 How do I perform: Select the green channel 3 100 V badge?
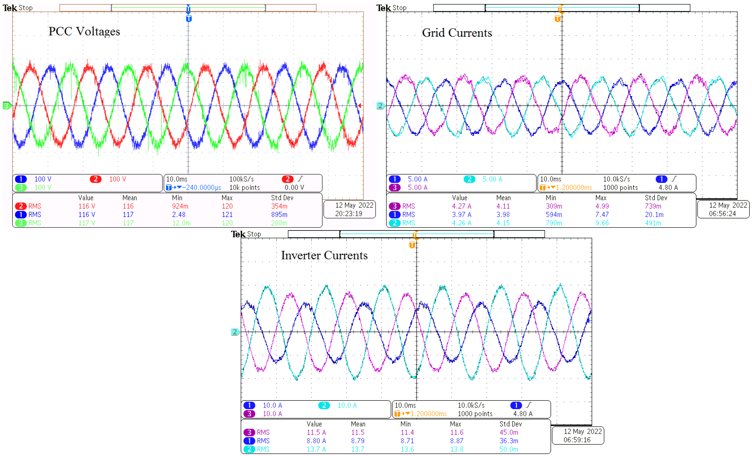pos(21,188)
